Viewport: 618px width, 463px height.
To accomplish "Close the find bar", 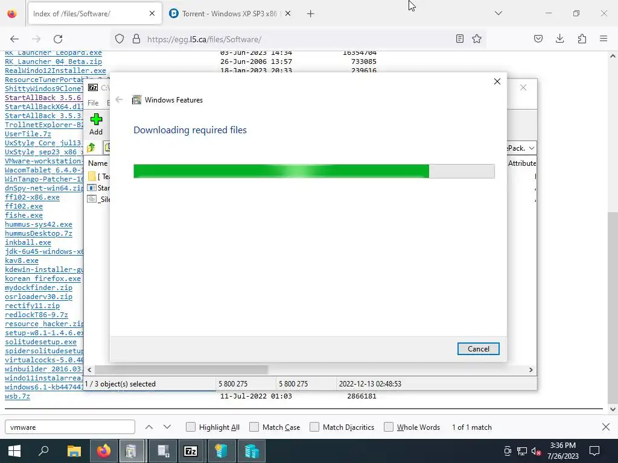I will [x=606, y=427].
